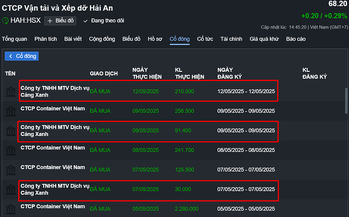349x217 pixels.
Task: Click the HAH:HSX ticker symbol
Action: [x=26, y=20]
